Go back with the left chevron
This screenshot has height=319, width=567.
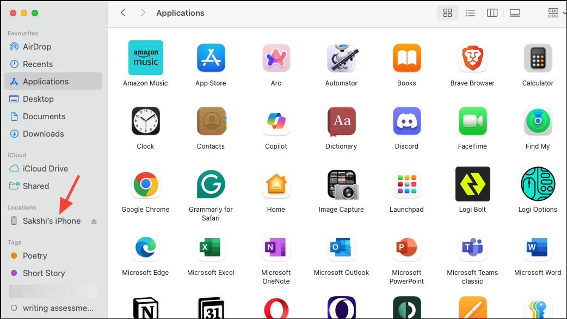point(124,13)
